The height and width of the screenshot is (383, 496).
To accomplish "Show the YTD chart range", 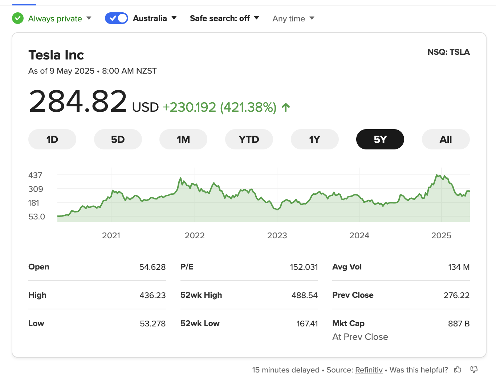I will pyautogui.click(x=249, y=139).
